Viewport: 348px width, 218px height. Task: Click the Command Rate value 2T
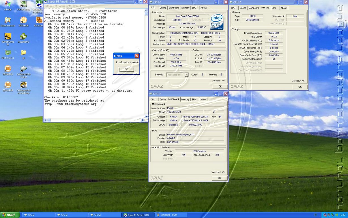coord(274,59)
